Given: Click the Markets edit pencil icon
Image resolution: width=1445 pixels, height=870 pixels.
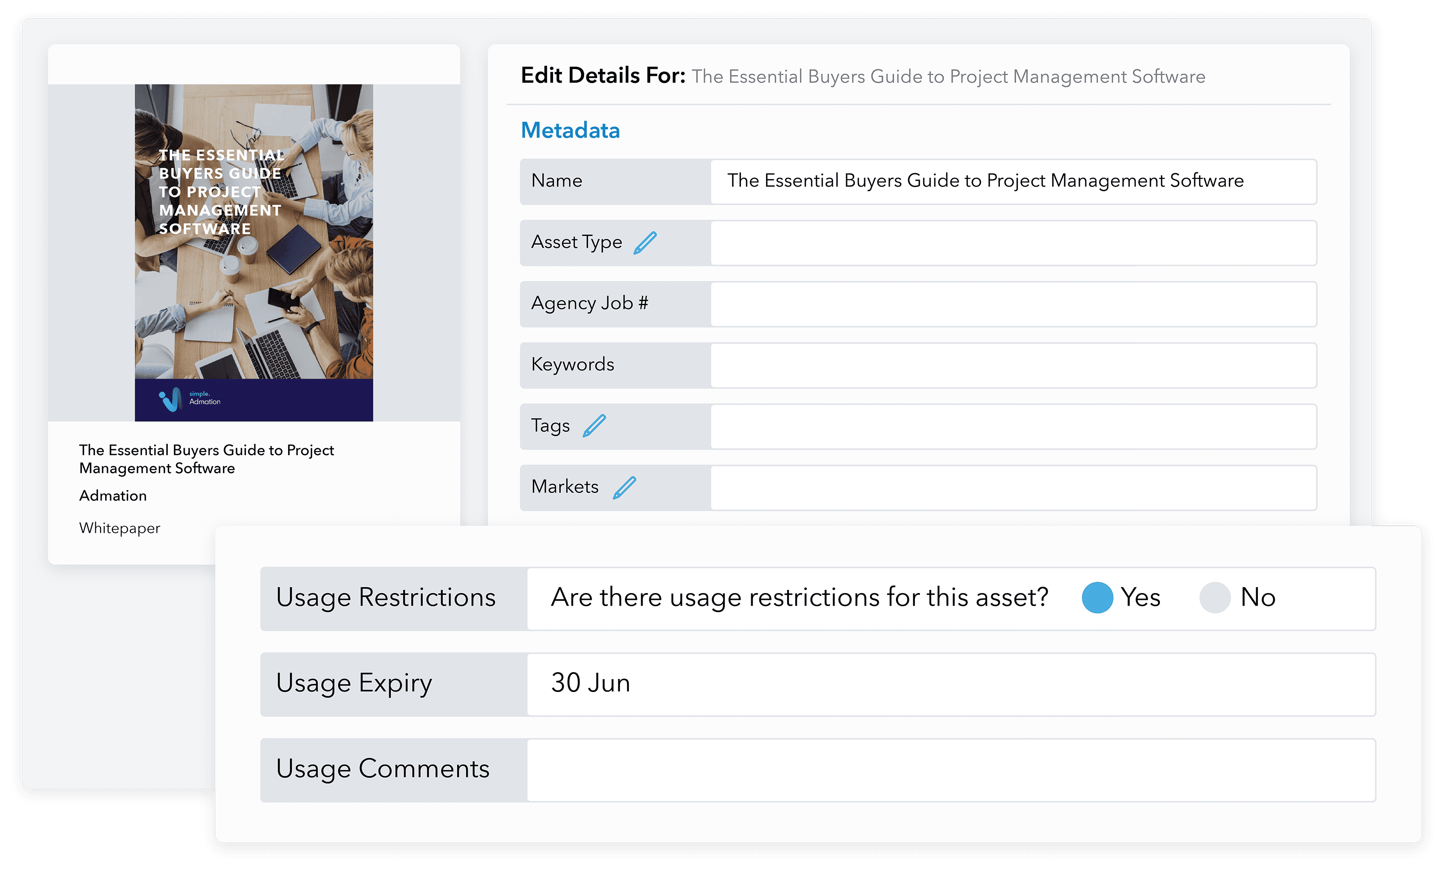Looking at the screenshot, I should [624, 487].
